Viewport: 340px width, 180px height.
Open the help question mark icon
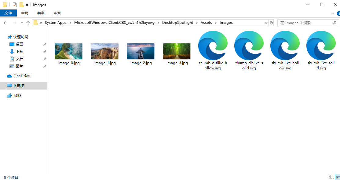point(338,13)
